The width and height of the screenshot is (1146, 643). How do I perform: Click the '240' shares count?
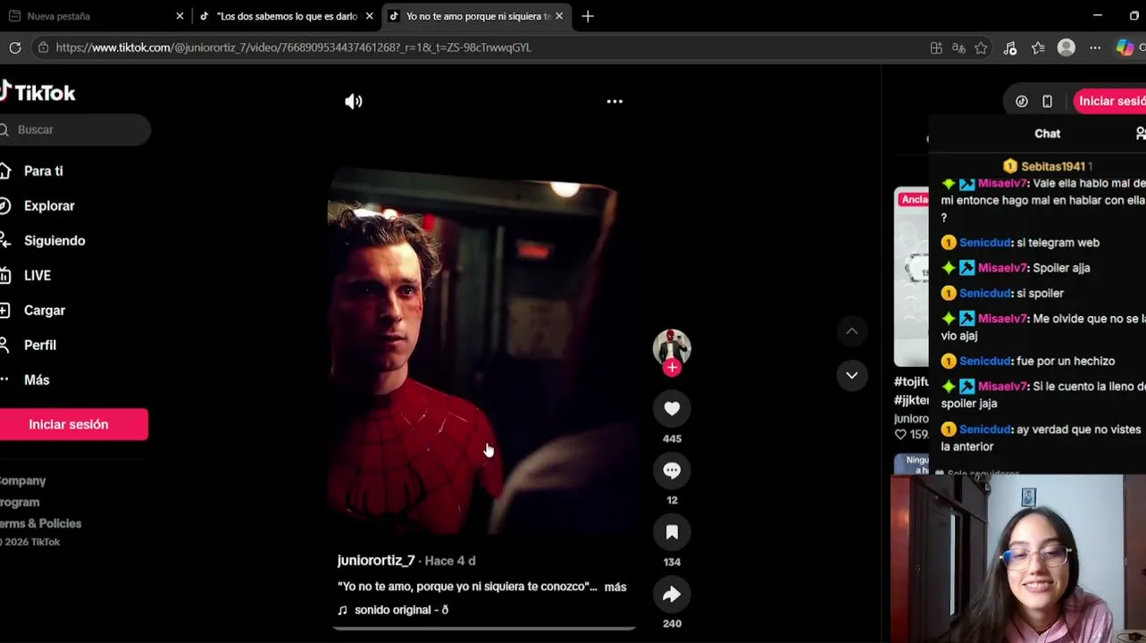point(672,623)
